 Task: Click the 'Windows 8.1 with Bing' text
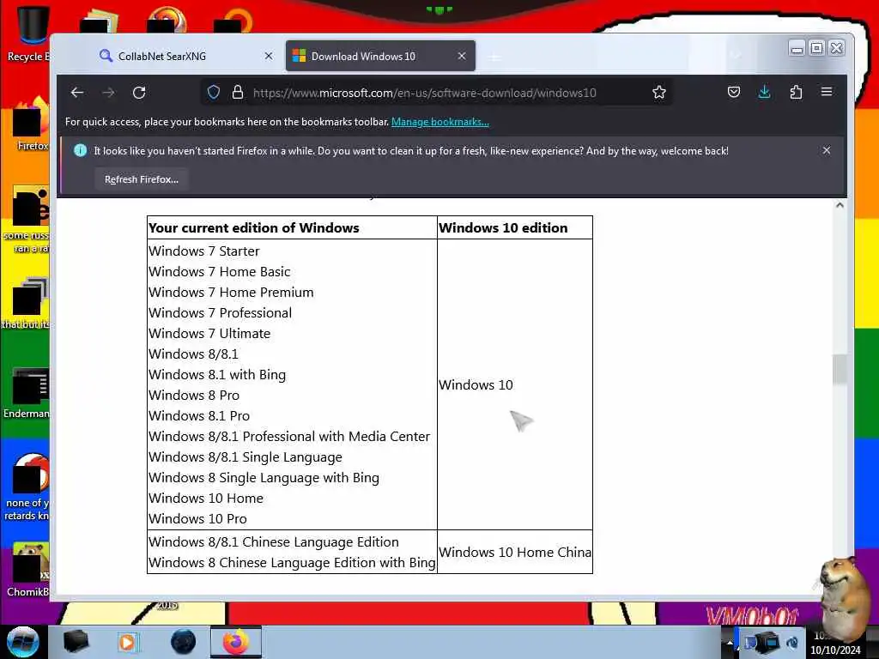point(217,375)
